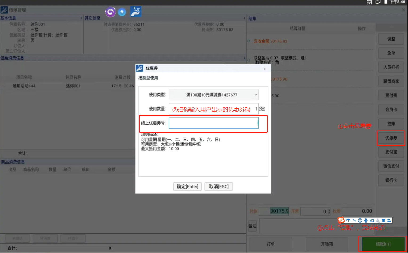Image resolution: width=408 pixels, height=253 pixels.
Task: Click the green 结账[F1] button
Action: 383,244
